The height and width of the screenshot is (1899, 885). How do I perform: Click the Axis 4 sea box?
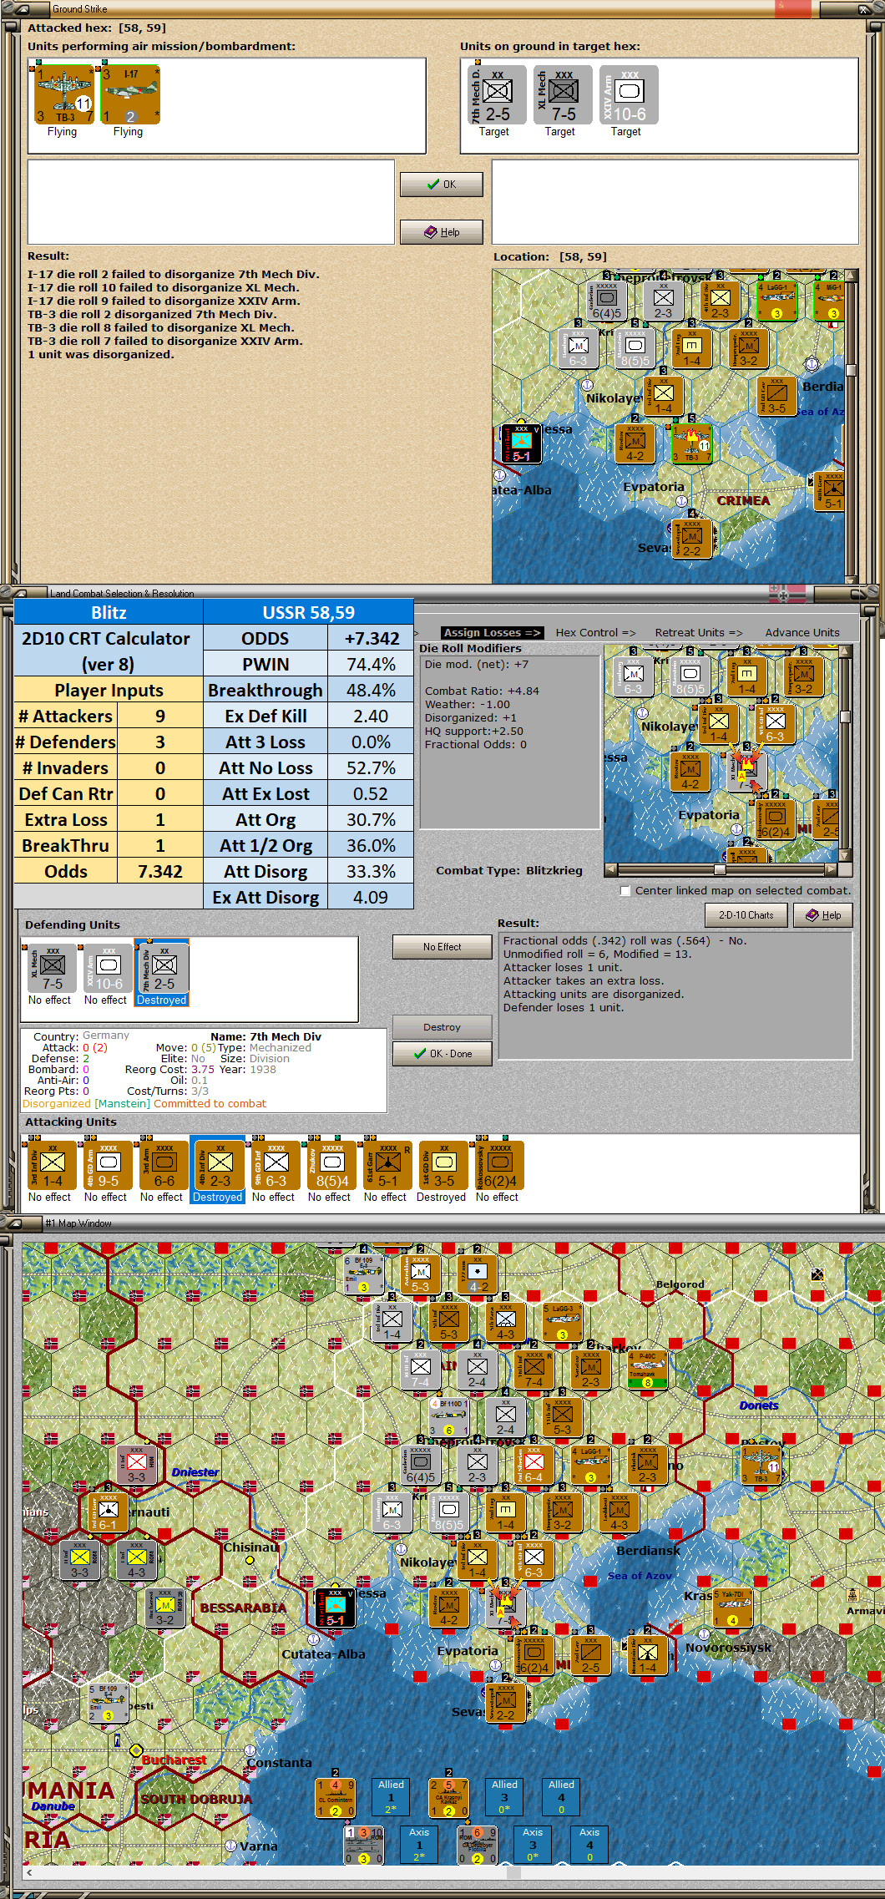point(589,1846)
